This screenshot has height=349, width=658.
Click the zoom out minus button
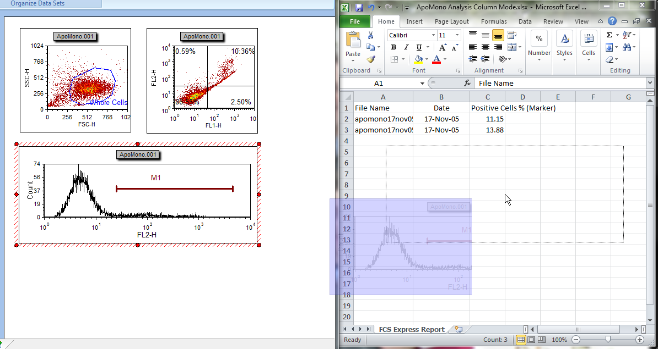coord(576,339)
